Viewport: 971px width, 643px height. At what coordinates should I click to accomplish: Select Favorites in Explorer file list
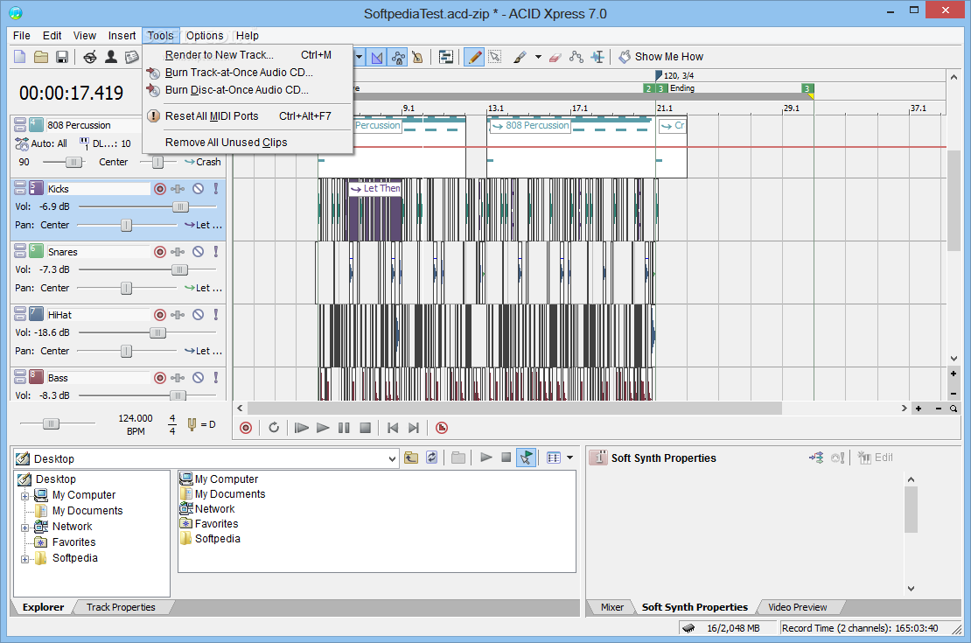(x=209, y=523)
